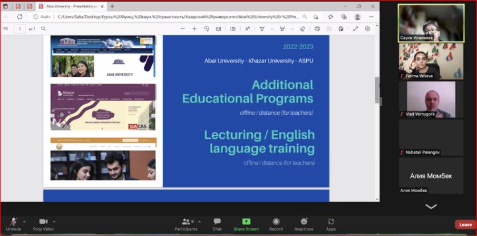Enter PDF full screen mode
Image resolution: width=477 pixels, height=236 pixels.
(355, 29)
